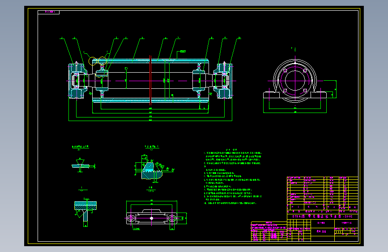Click the horizontal magenta centerline of the roller shaft
388x252 pixels.
(151, 81)
